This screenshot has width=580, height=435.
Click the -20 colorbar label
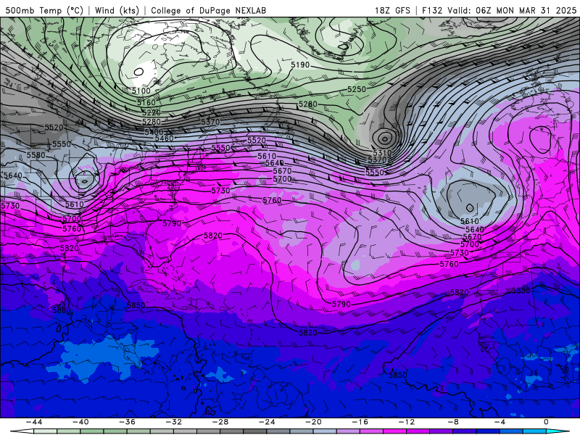(313, 422)
